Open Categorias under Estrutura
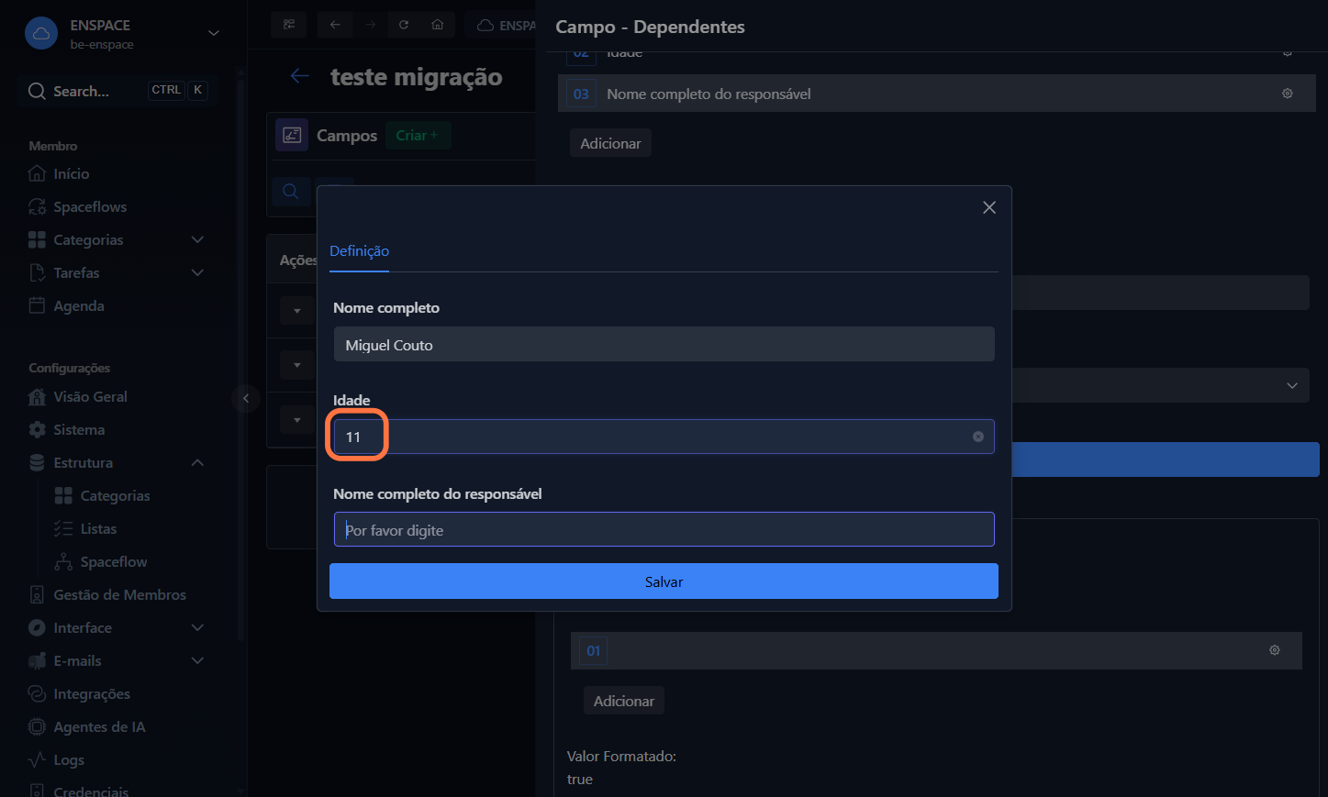This screenshot has height=797, width=1328. point(115,496)
